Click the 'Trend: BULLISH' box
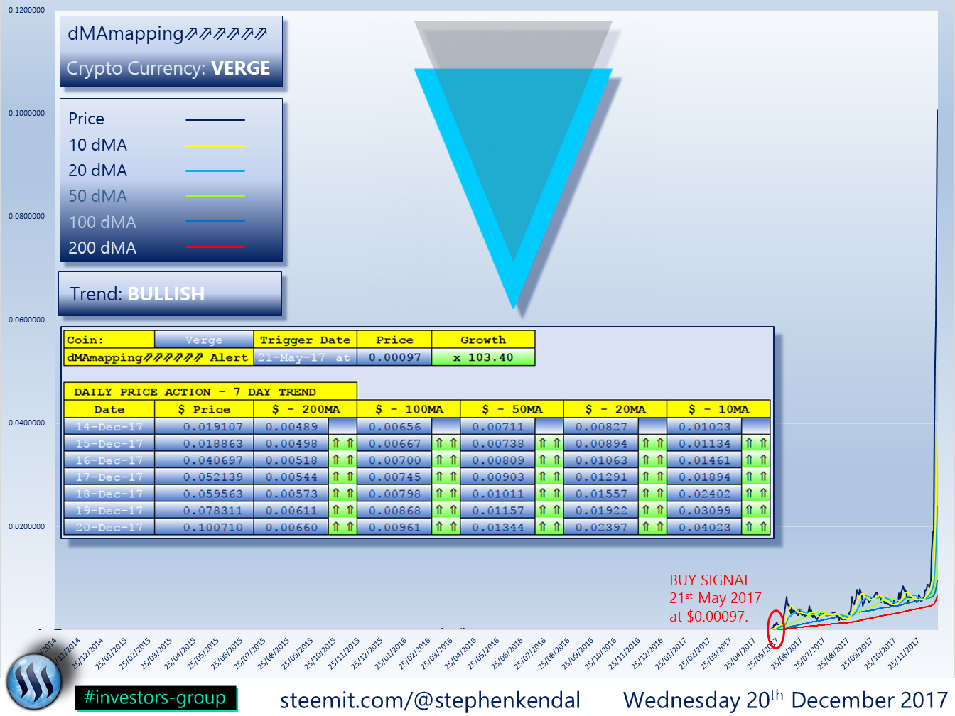Viewport: 955px width, 716px height. click(x=170, y=293)
